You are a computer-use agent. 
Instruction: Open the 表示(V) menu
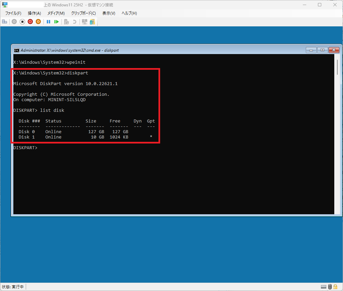pyautogui.click(x=109, y=13)
